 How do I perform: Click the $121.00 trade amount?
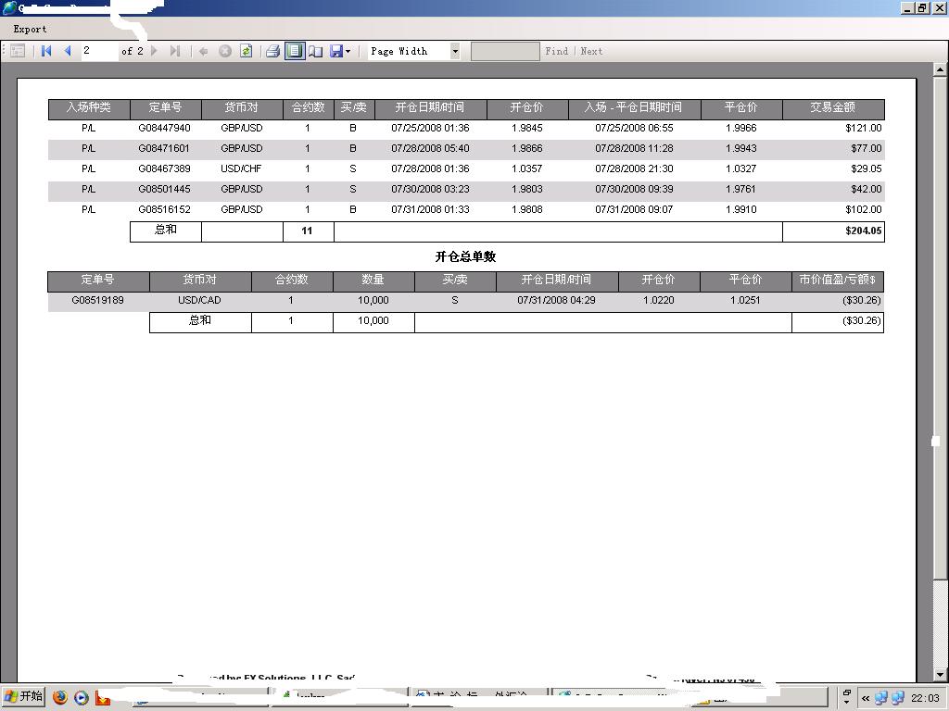(x=863, y=128)
